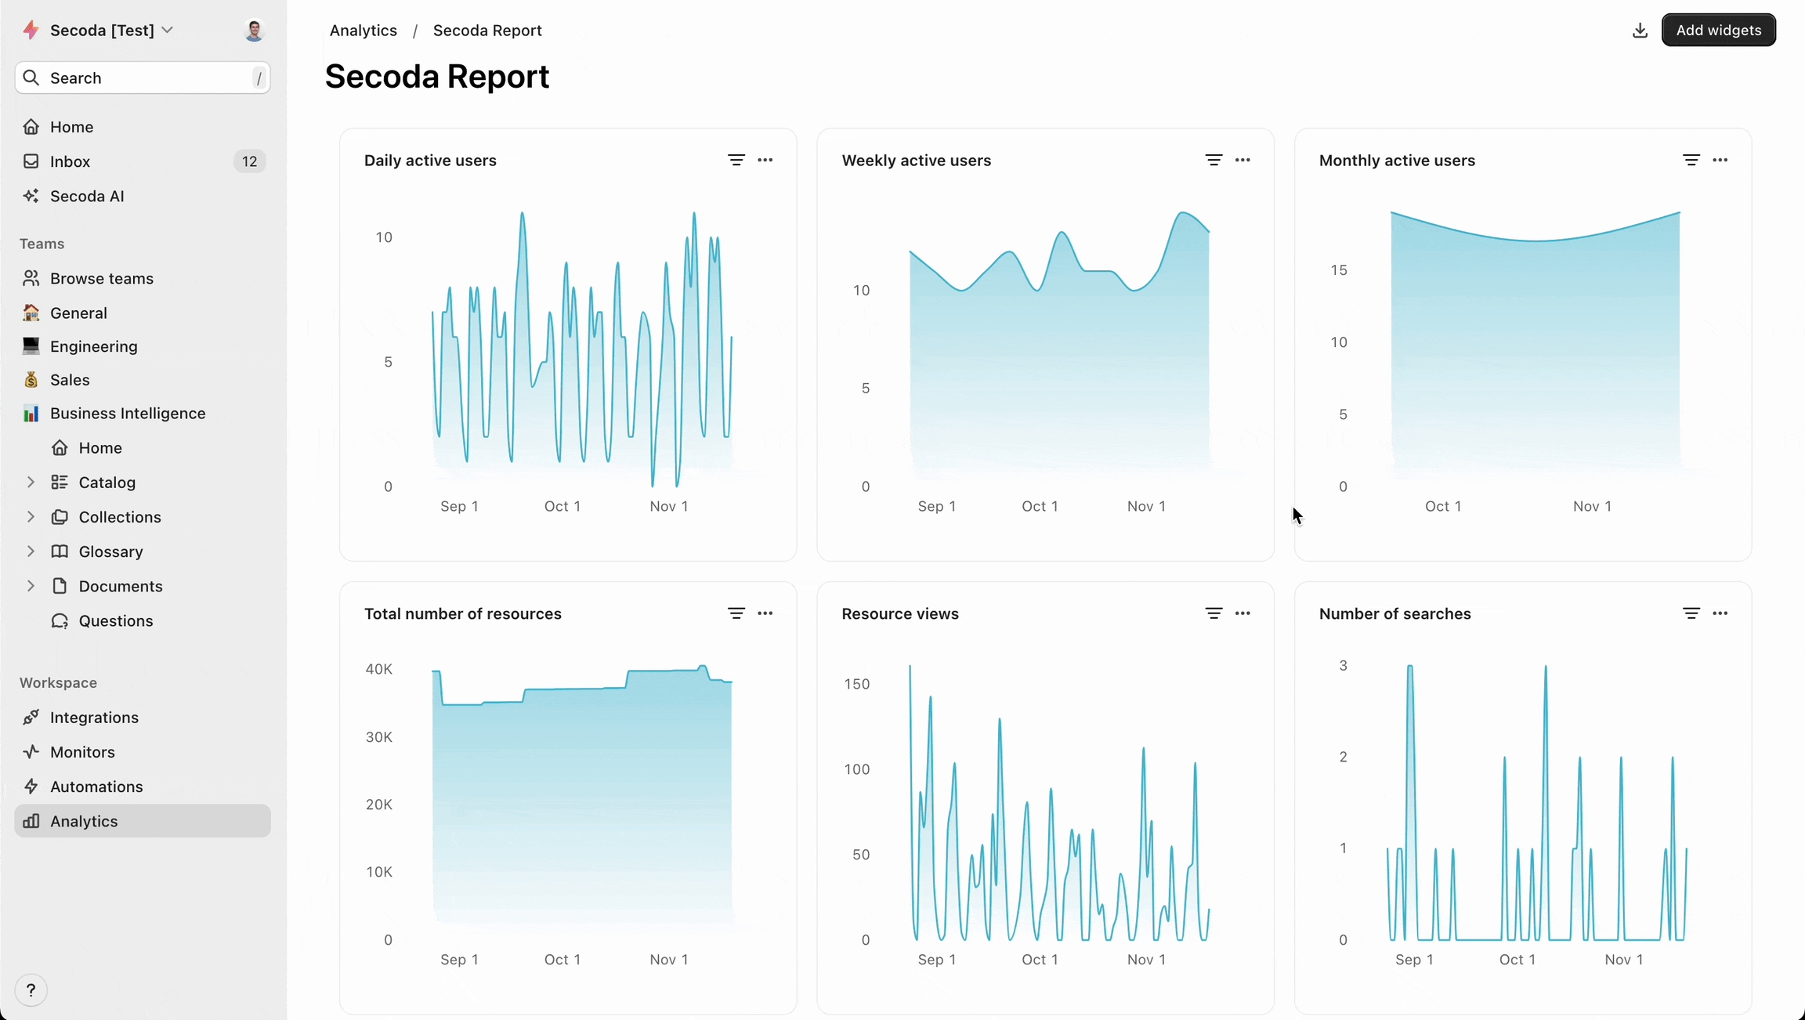Viewport: 1805px width, 1020px height.
Task: Open the help question mark icon
Action: coord(31,990)
